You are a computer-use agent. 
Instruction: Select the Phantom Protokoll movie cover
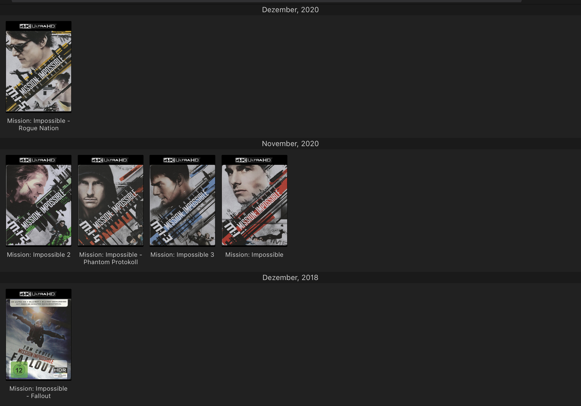(110, 201)
